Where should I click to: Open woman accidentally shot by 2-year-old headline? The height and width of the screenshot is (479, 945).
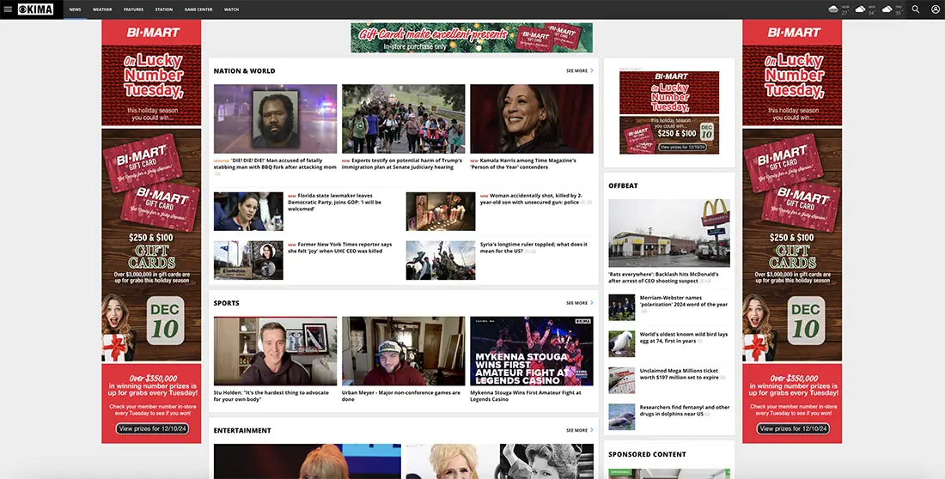coord(531,199)
